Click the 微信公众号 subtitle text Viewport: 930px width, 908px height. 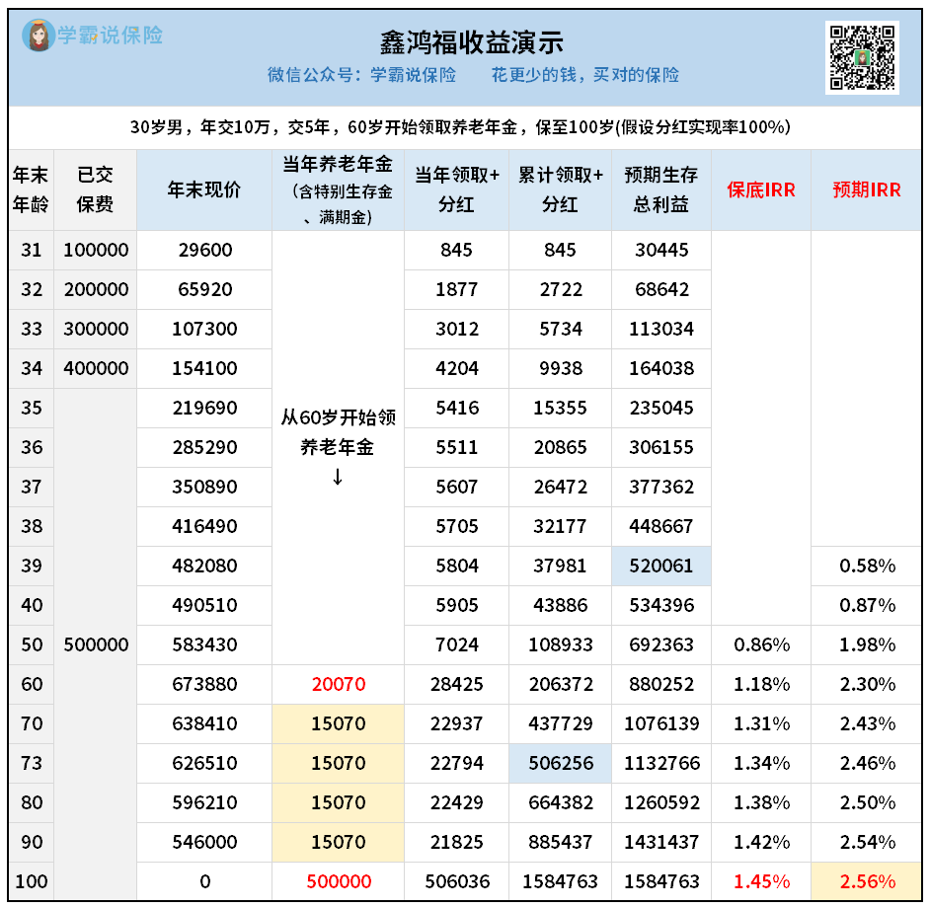[361, 75]
